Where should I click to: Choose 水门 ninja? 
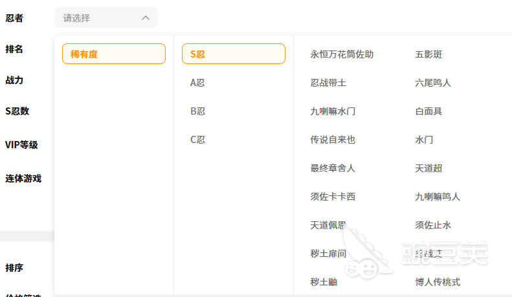click(x=424, y=140)
